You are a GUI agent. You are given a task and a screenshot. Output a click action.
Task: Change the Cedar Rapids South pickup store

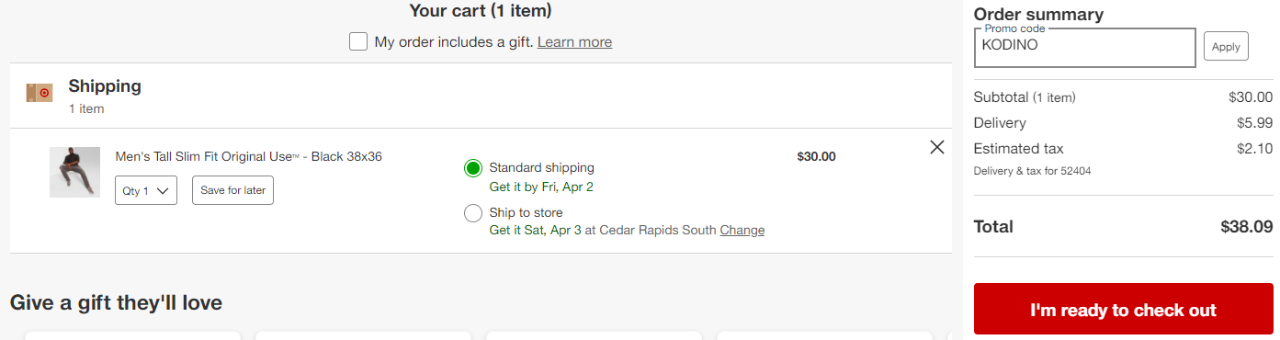tap(742, 231)
